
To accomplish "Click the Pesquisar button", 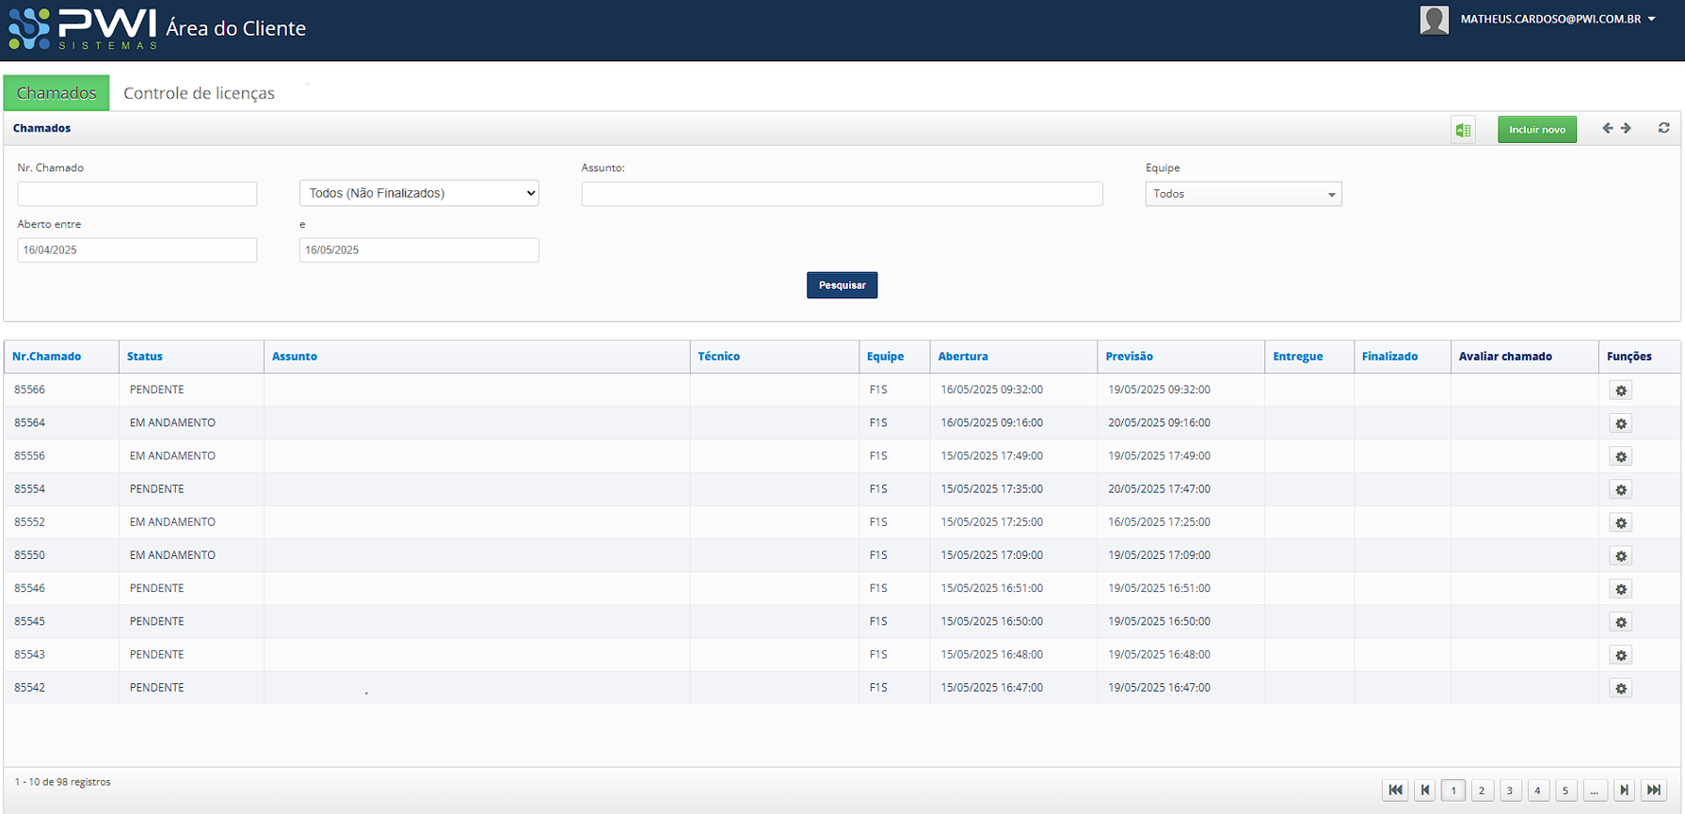I will (x=842, y=285).
